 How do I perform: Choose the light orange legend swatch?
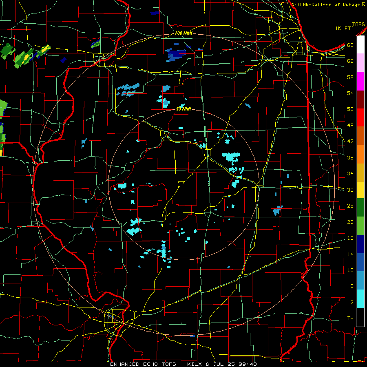pyautogui.click(x=360, y=154)
